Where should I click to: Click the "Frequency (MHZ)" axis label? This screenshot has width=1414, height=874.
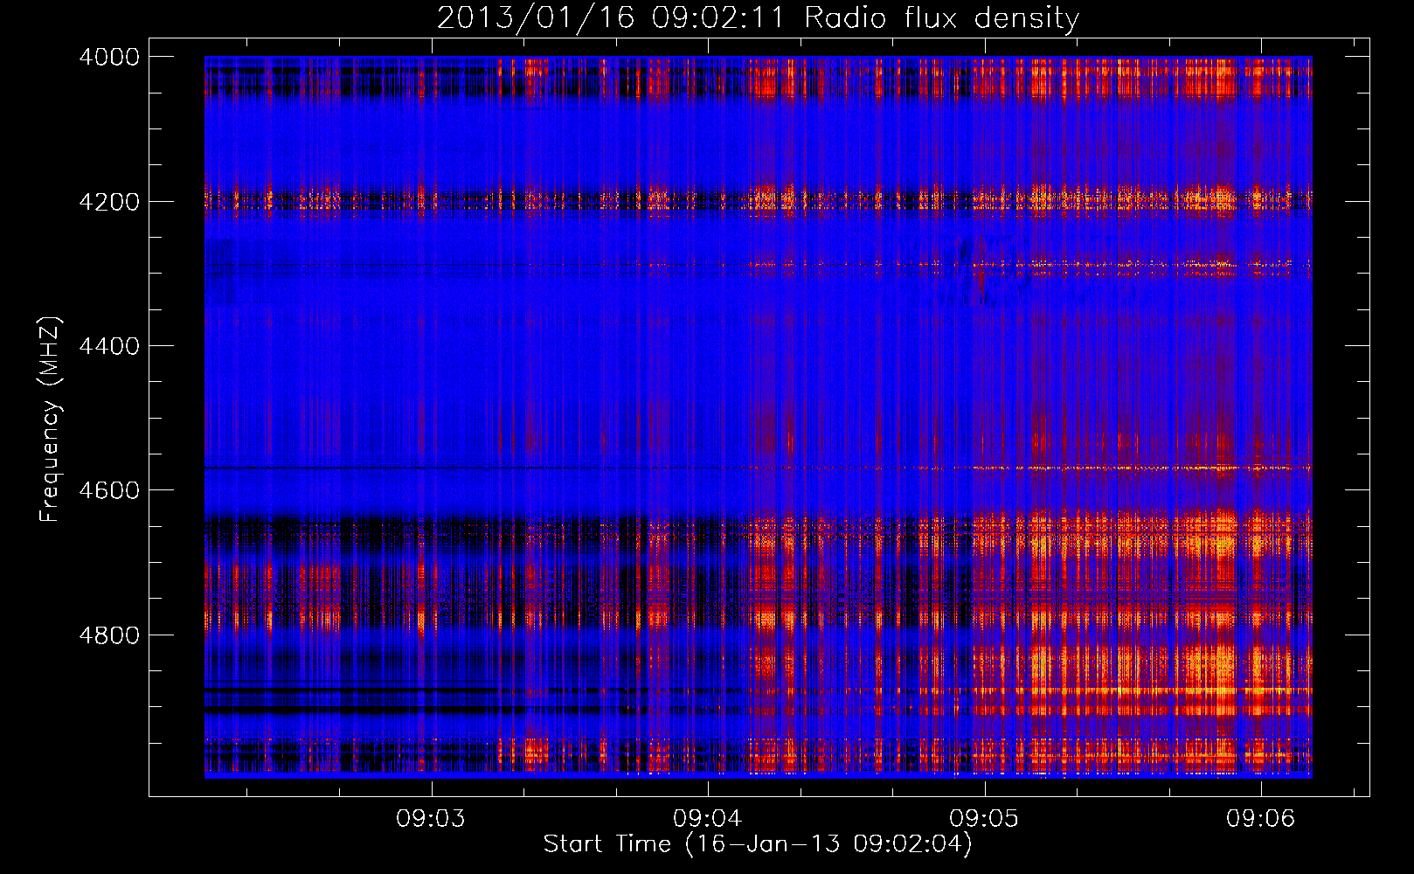tap(51, 420)
